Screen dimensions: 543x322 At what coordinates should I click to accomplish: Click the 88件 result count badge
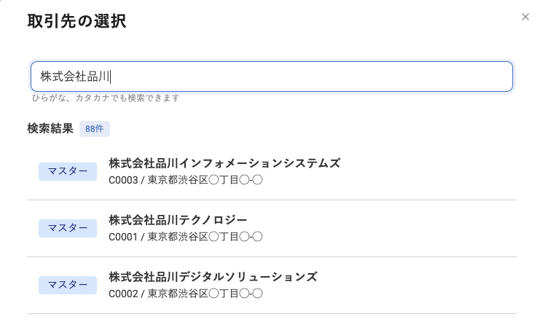95,129
